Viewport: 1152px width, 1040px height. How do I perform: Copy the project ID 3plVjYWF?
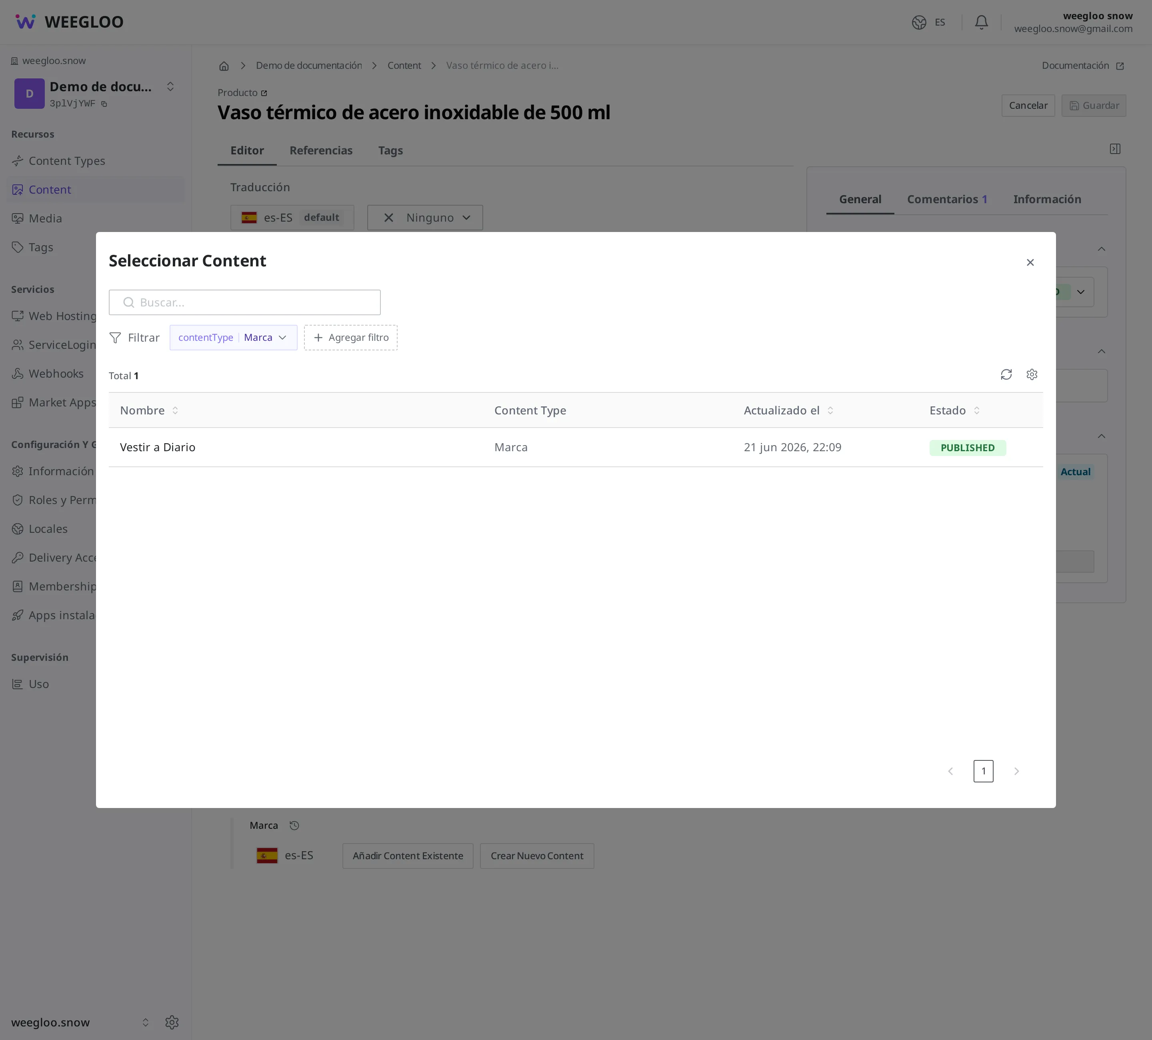click(x=104, y=104)
